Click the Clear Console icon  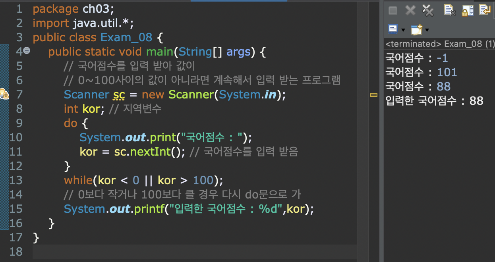click(x=449, y=10)
